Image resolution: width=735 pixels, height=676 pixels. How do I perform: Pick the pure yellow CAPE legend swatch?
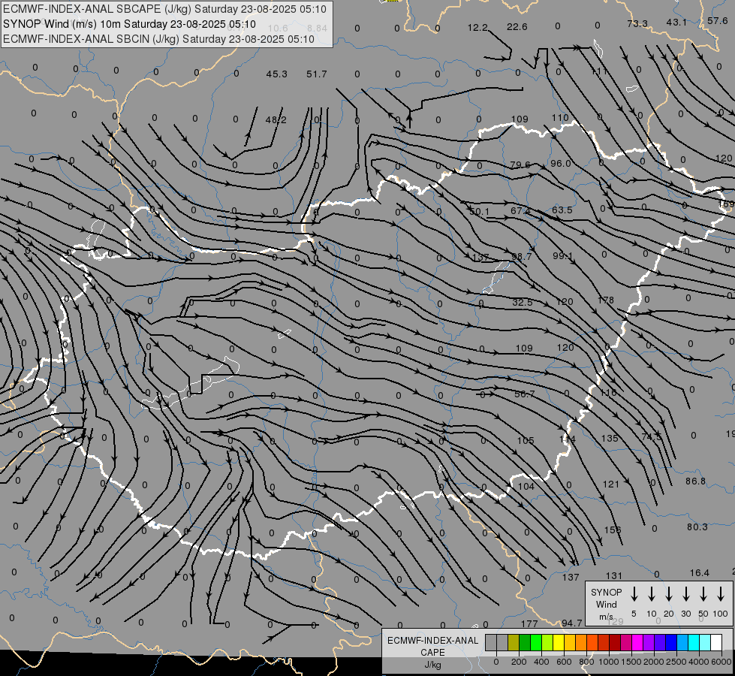tap(559, 643)
